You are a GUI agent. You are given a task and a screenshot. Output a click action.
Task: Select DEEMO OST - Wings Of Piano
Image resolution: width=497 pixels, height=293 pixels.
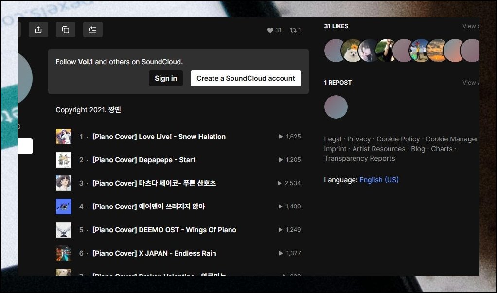click(x=164, y=230)
